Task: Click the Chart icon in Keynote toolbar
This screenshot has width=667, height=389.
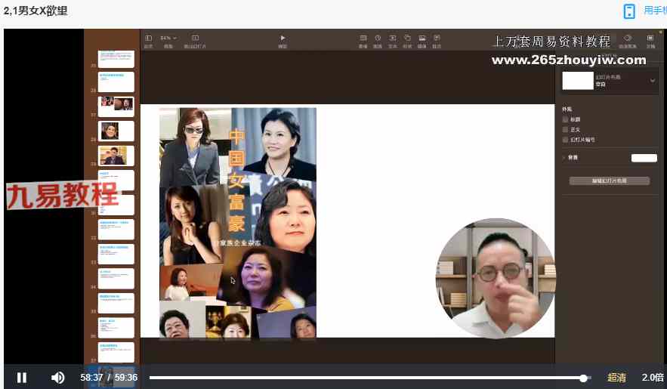Action: 378,38
